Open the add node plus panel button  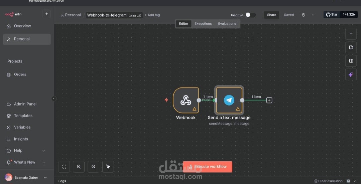[351, 34]
